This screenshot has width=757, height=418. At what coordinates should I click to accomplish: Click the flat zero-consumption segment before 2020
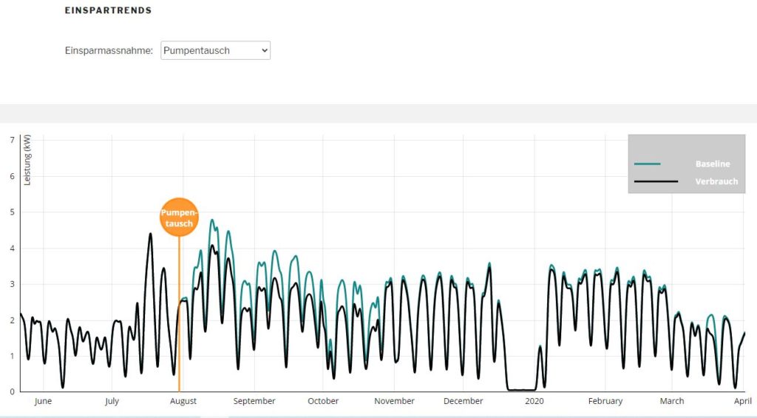[522, 389]
